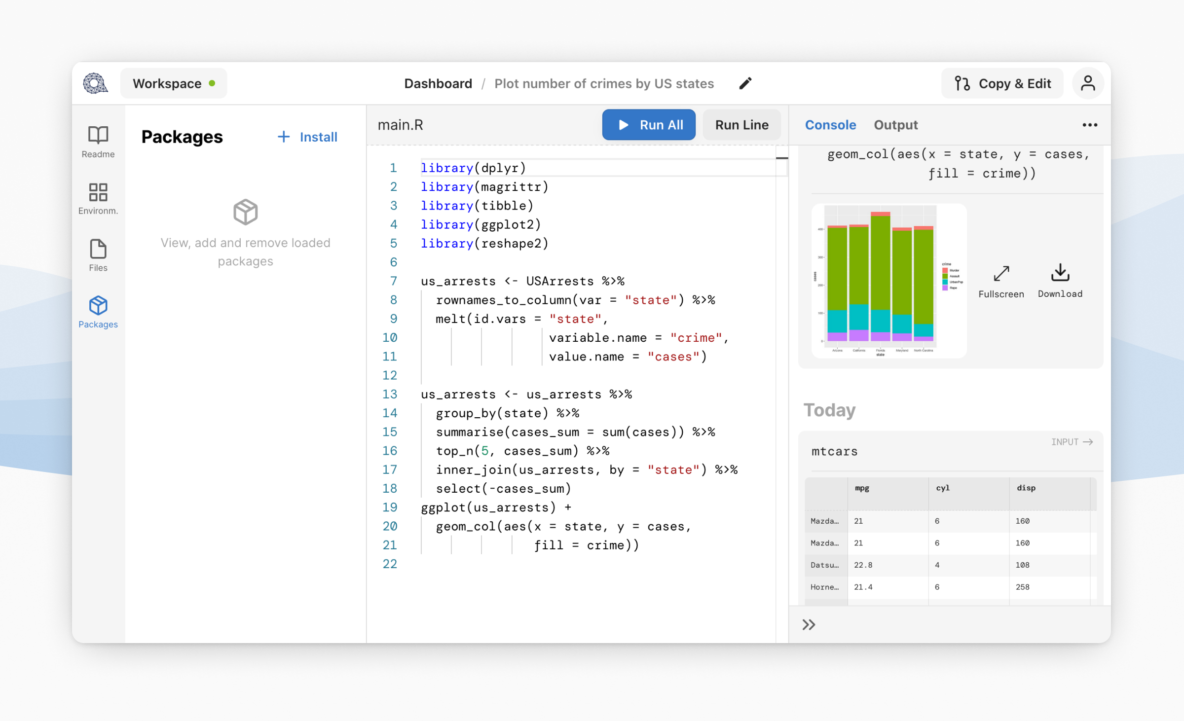Open the Readme sidebar panel
The height and width of the screenshot is (721, 1184).
coord(98,142)
